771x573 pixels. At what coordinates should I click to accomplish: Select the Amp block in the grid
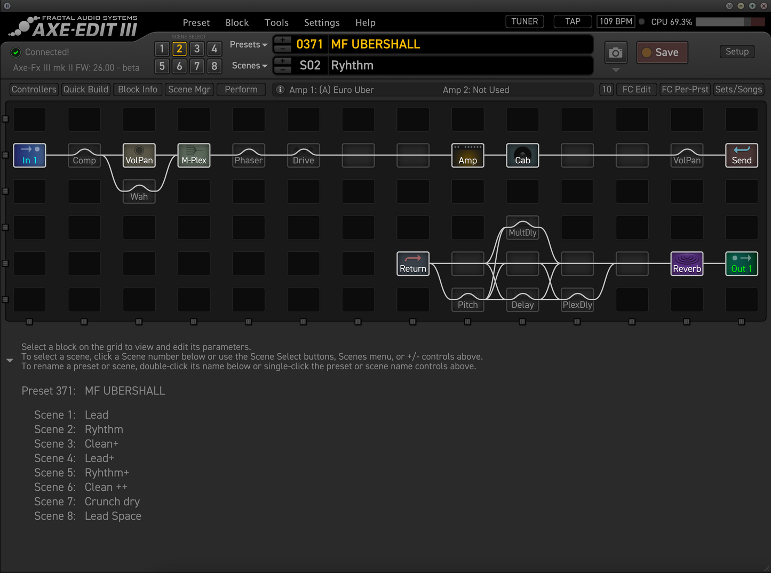click(467, 155)
